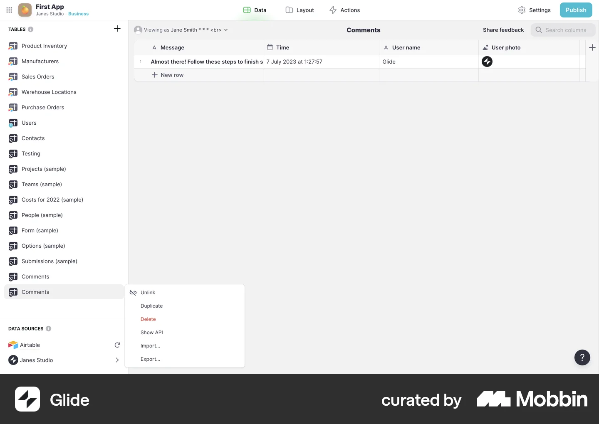This screenshot has width=599, height=424.
Task: Click the Glide user photo in row 1
Action: point(487,62)
